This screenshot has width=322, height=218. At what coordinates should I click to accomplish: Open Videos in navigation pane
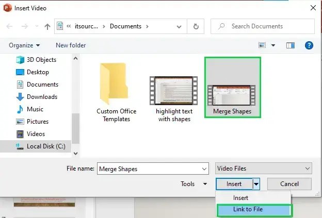click(x=36, y=134)
